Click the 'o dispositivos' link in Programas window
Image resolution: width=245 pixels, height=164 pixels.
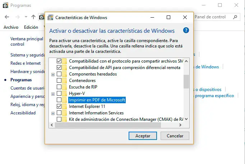pos(208,90)
